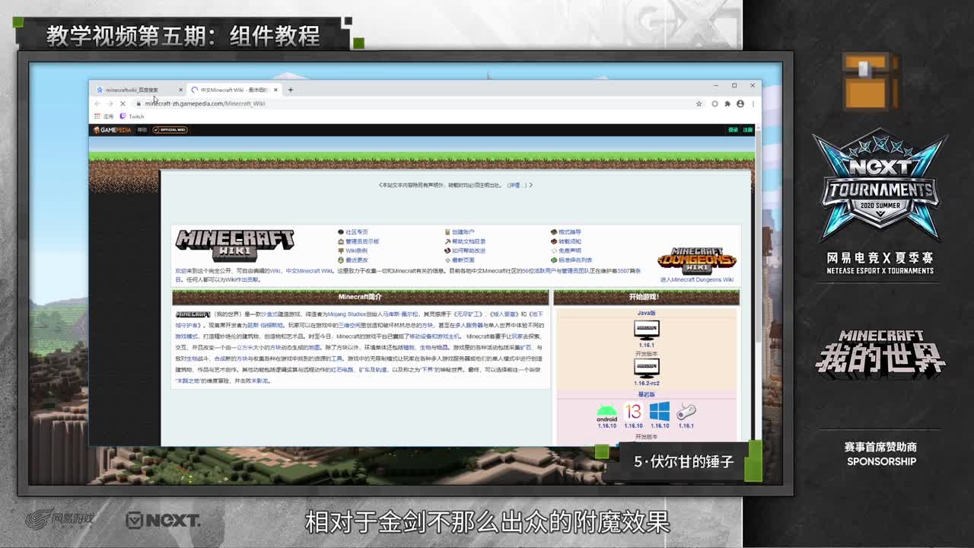Close the minecraftwiki 百度搜索 tab

coord(180,90)
